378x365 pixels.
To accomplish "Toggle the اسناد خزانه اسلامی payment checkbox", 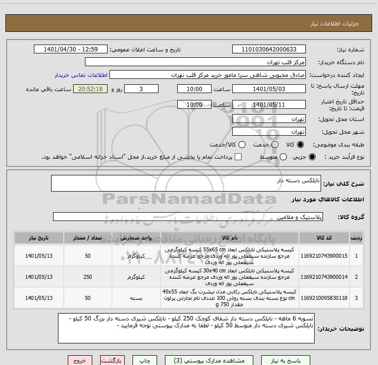I will (x=238, y=157).
